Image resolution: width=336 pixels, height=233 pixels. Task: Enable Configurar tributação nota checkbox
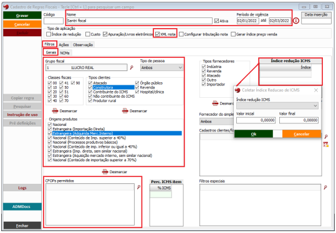click(181, 34)
